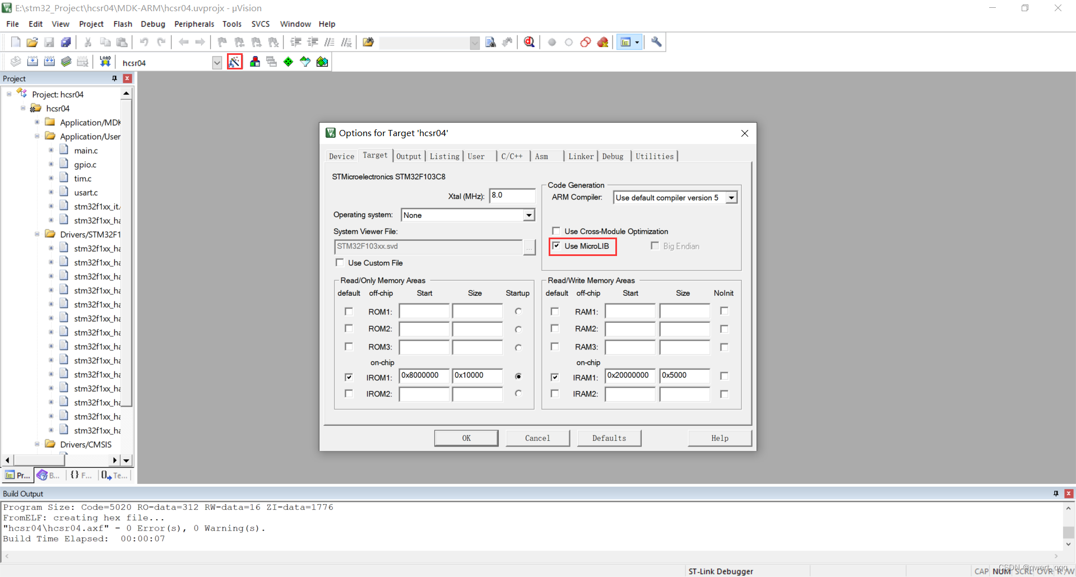Viewport: 1076px width, 577px height.
Task: Switch to the Device tab
Action: tap(341, 156)
